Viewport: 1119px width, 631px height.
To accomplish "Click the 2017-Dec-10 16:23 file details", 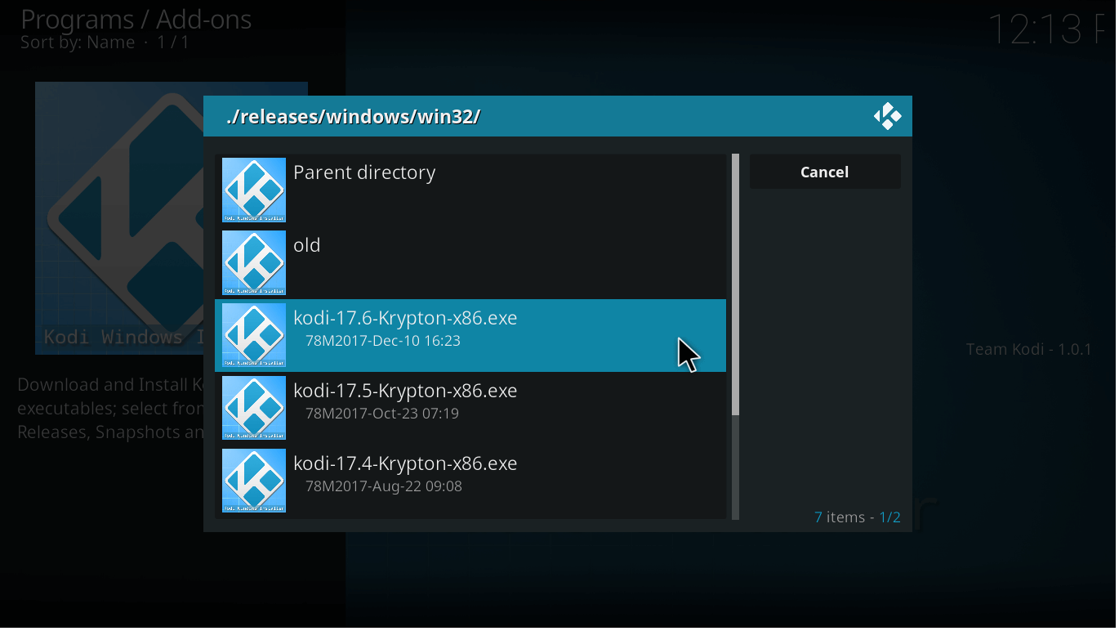I will point(382,341).
